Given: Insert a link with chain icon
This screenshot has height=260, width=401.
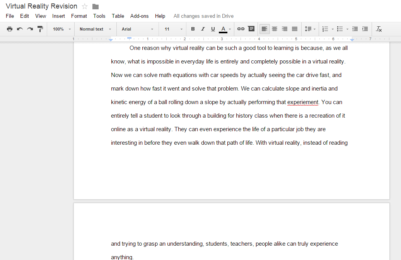Looking at the screenshot, I should [241, 29].
